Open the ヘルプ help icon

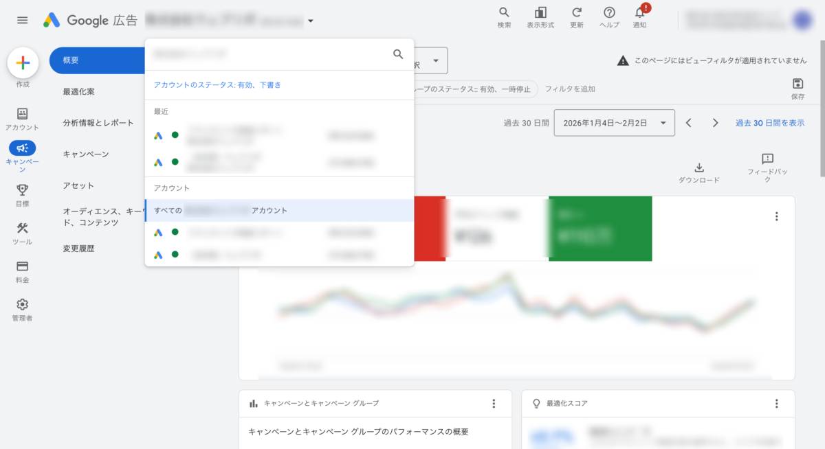(x=609, y=13)
